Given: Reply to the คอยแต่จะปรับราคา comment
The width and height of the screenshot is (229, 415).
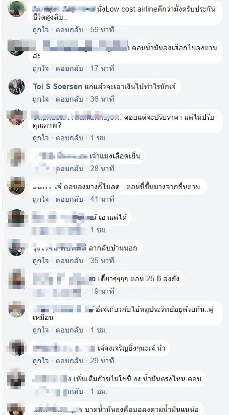Looking at the screenshot, I should coord(69,138).
